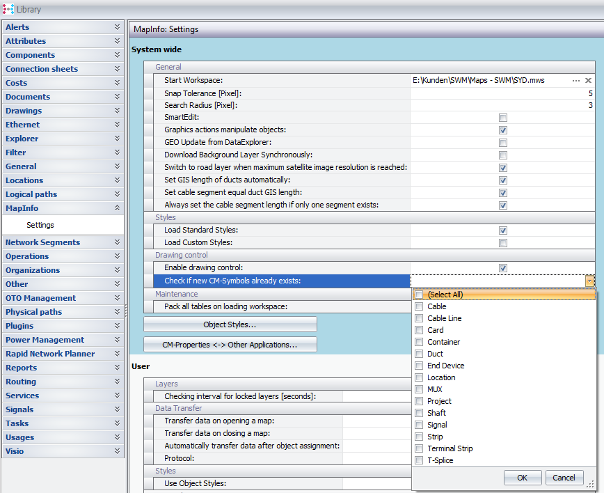Open the OTO Management category

tap(63, 298)
